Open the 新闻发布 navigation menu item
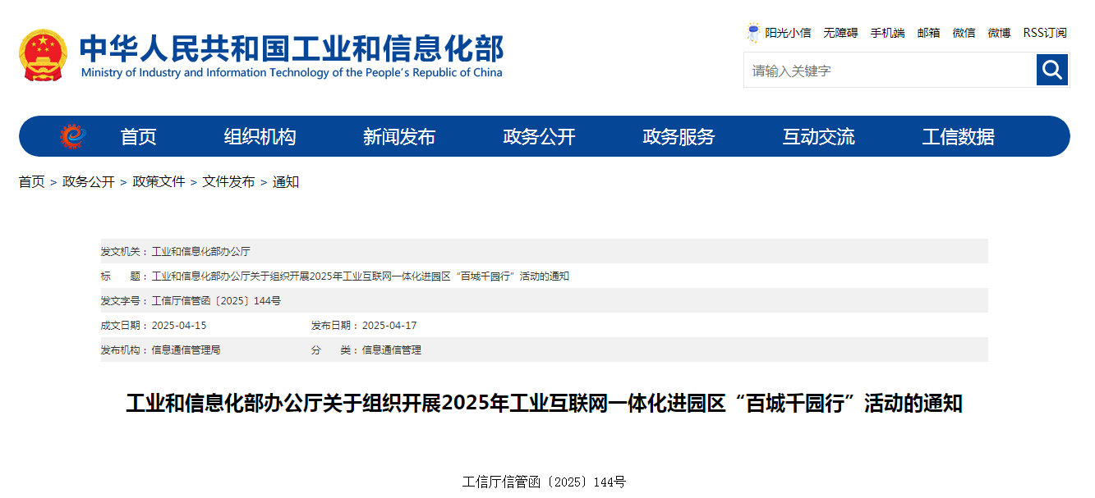 399,137
